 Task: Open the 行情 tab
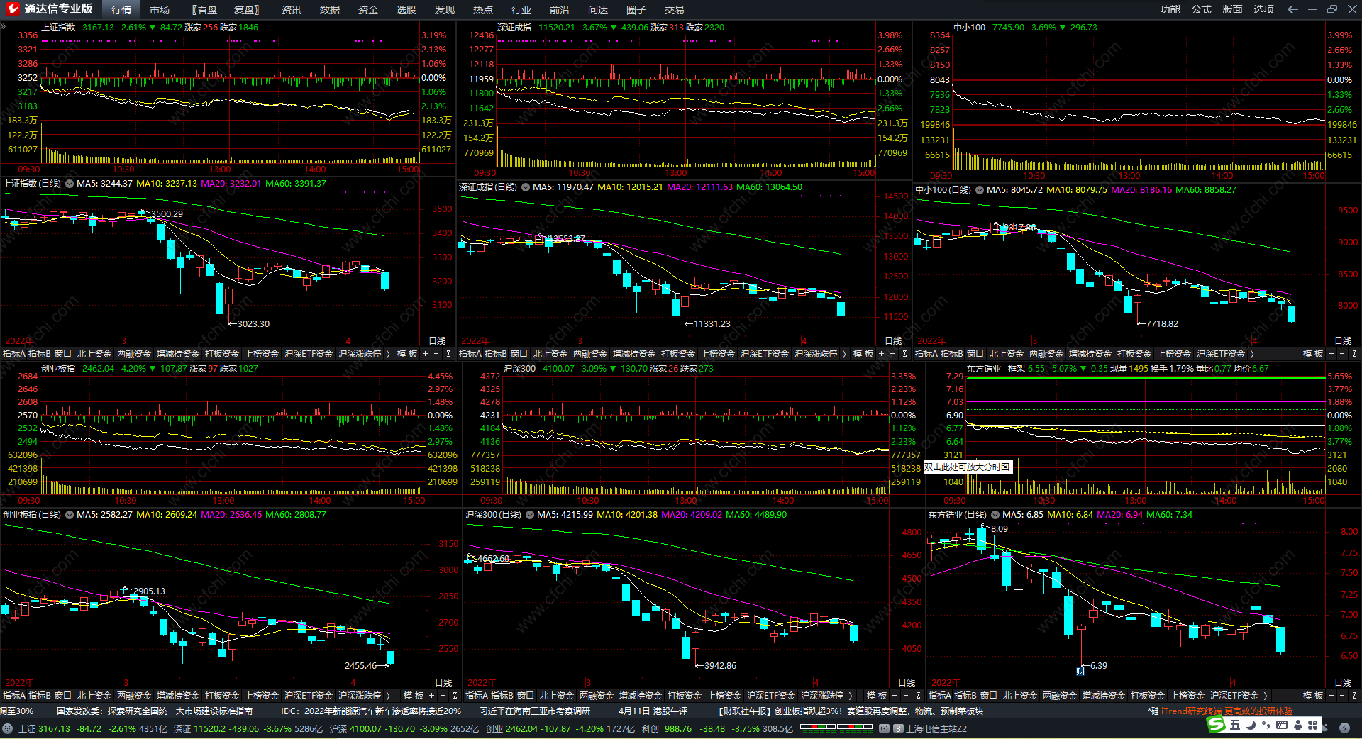coord(121,10)
